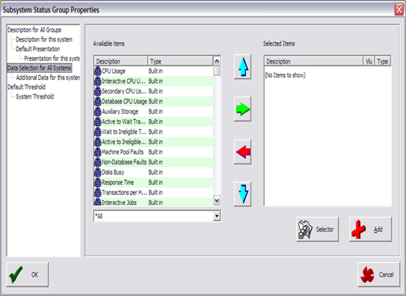Open the *All filter dropdown
This screenshot has width=406, height=296.
tap(217, 216)
